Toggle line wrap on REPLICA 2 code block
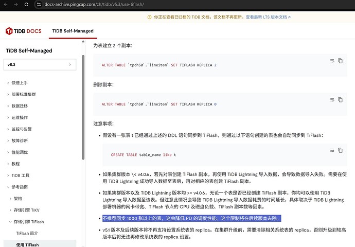This screenshot has height=247, width=355. 332,61
